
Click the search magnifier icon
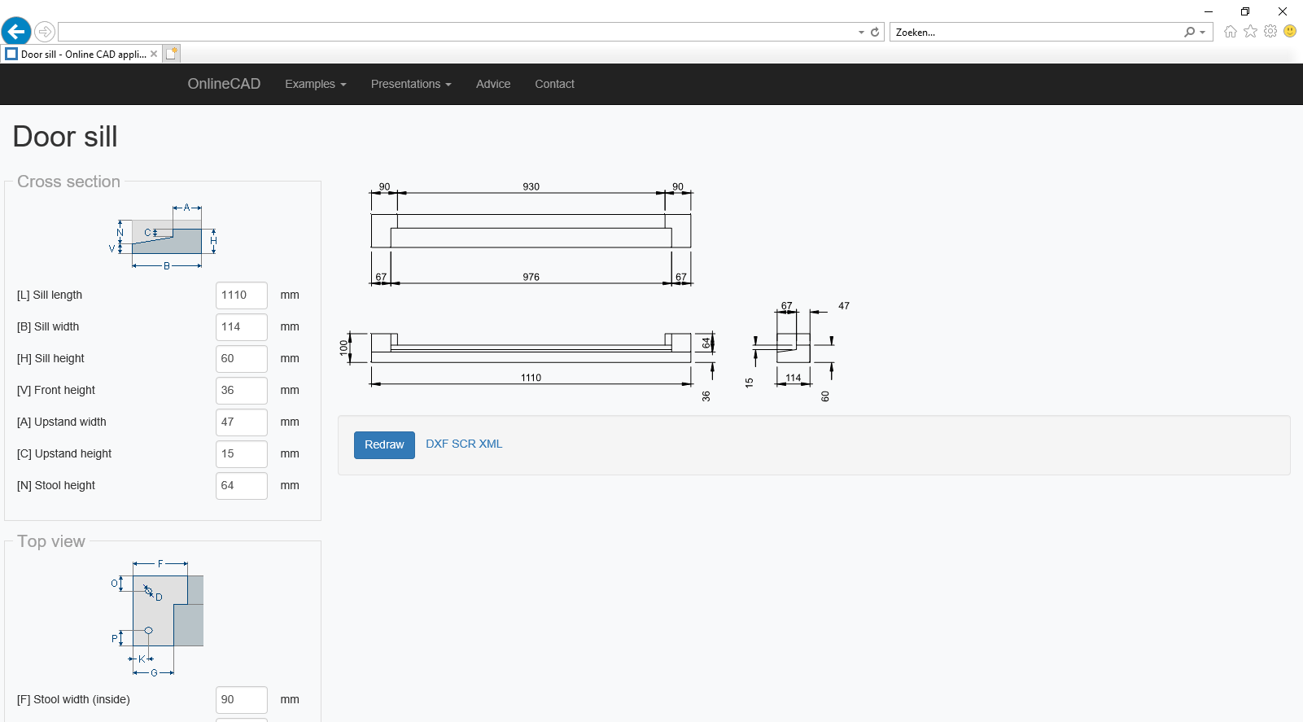(x=1190, y=32)
